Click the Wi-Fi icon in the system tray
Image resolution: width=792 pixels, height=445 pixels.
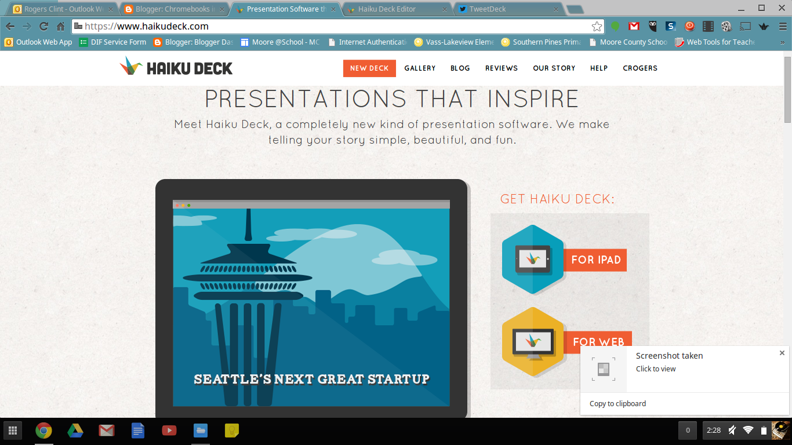point(749,430)
